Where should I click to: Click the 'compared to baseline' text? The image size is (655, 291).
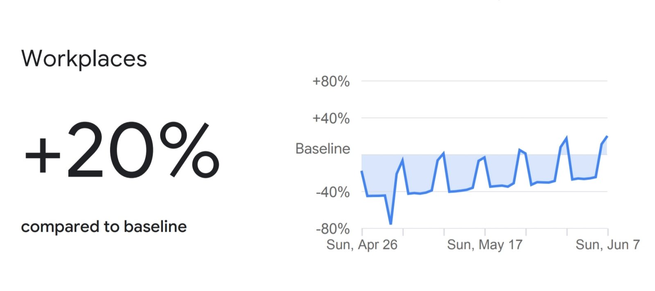(x=104, y=227)
